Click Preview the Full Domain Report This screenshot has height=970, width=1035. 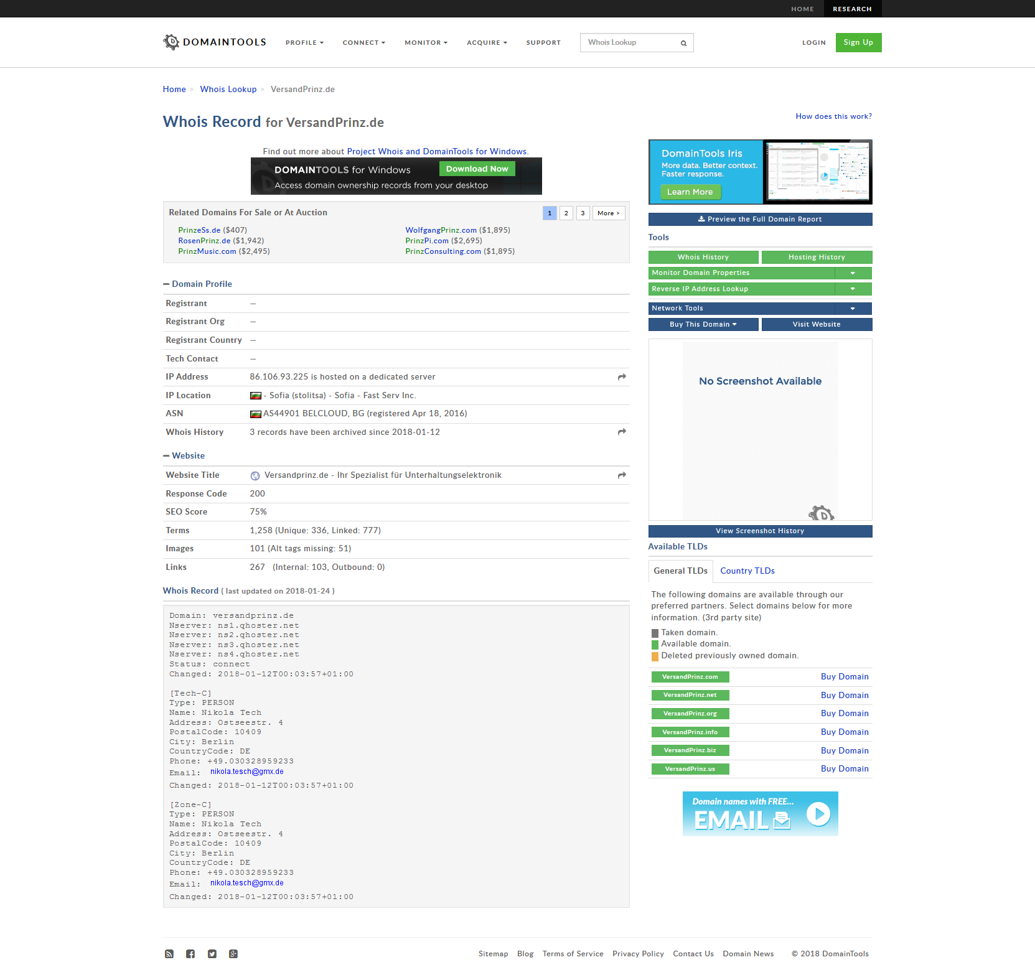pyautogui.click(x=760, y=220)
